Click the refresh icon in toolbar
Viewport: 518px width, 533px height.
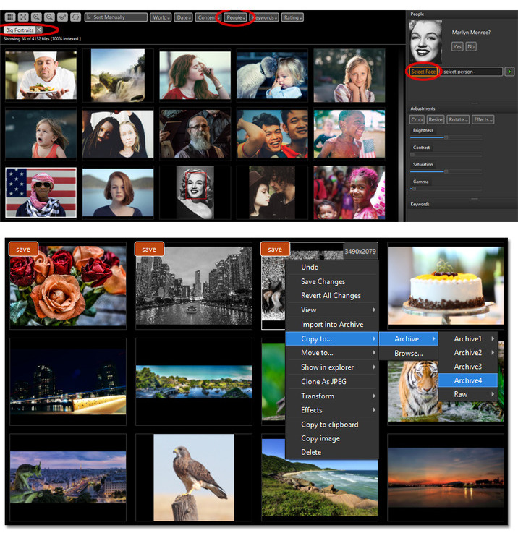(75, 17)
